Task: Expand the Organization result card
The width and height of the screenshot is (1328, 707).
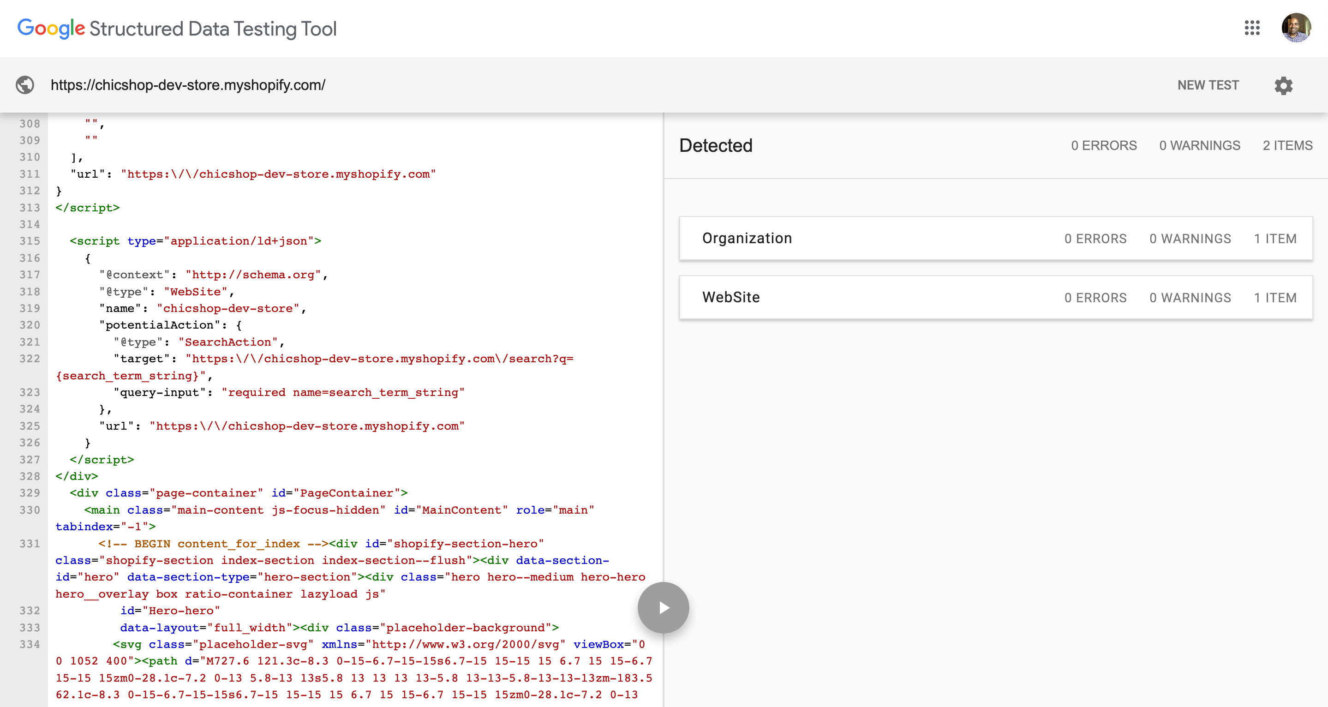Action: pyautogui.click(x=995, y=238)
